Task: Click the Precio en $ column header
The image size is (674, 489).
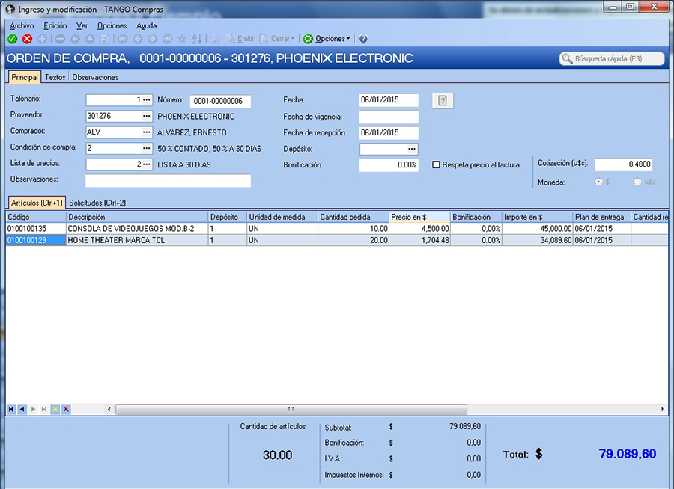Action: point(419,217)
